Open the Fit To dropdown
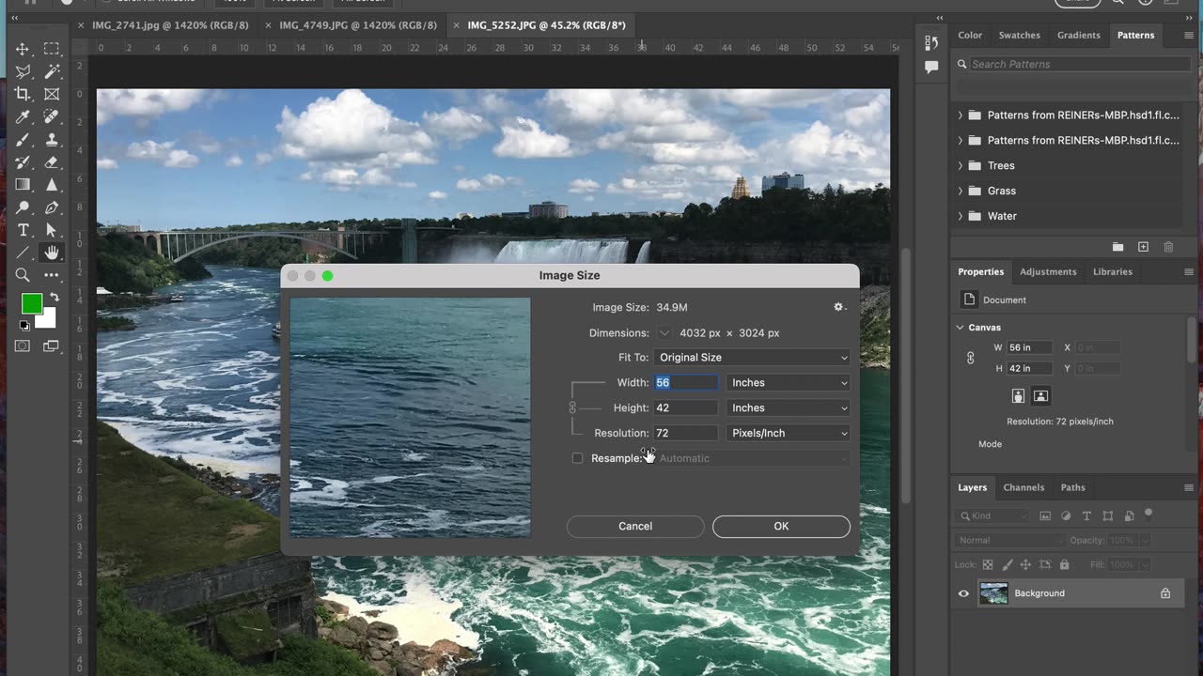Screen dimensions: 1203x676 (751, 358)
